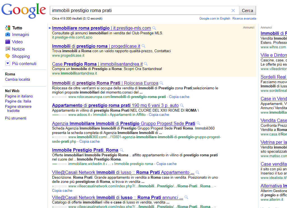Click magnifier preview icon beside immobilisantandrea.it
287x208 pixels.
[x=146, y=64]
